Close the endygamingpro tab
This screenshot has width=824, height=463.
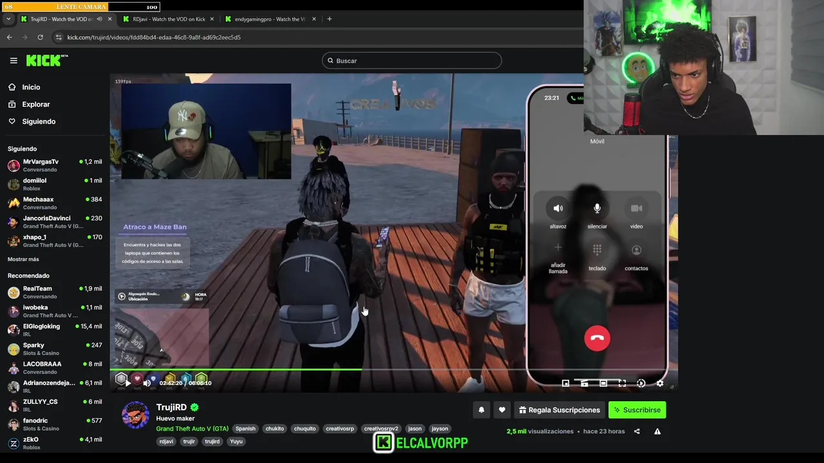pos(314,19)
